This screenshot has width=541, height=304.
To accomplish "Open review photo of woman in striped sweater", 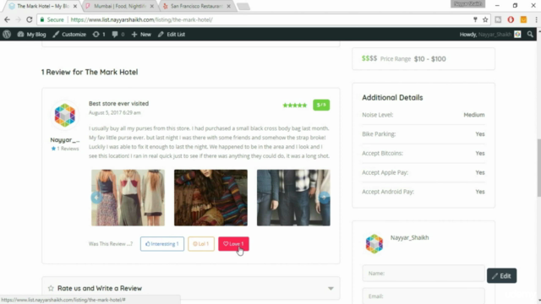I will click(210, 198).
